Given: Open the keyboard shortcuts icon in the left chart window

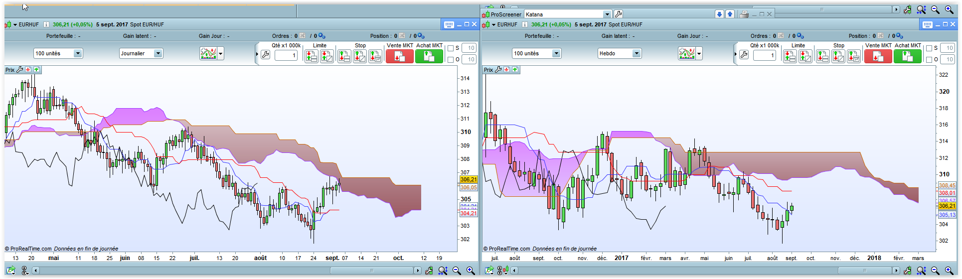Looking at the screenshot, I should [x=449, y=24].
